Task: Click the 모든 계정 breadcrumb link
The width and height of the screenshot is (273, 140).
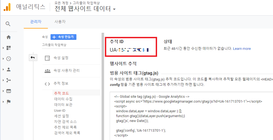Action: (62, 3)
